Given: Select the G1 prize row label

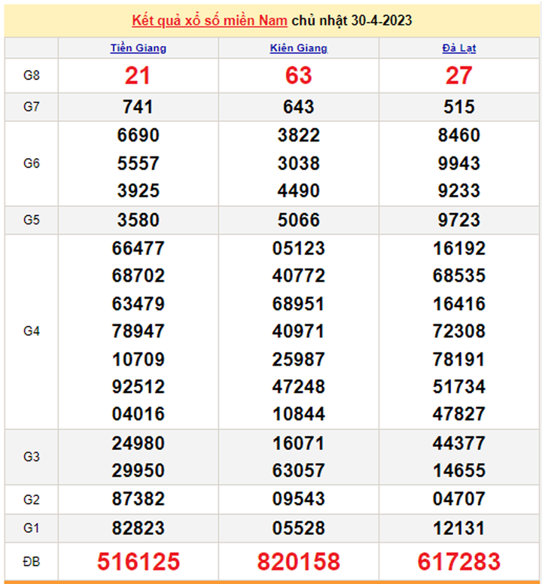Looking at the screenshot, I should (x=31, y=528).
